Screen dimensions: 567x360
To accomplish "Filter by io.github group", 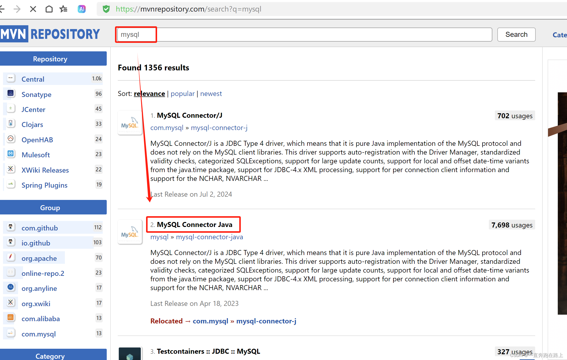I will (36, 243).
